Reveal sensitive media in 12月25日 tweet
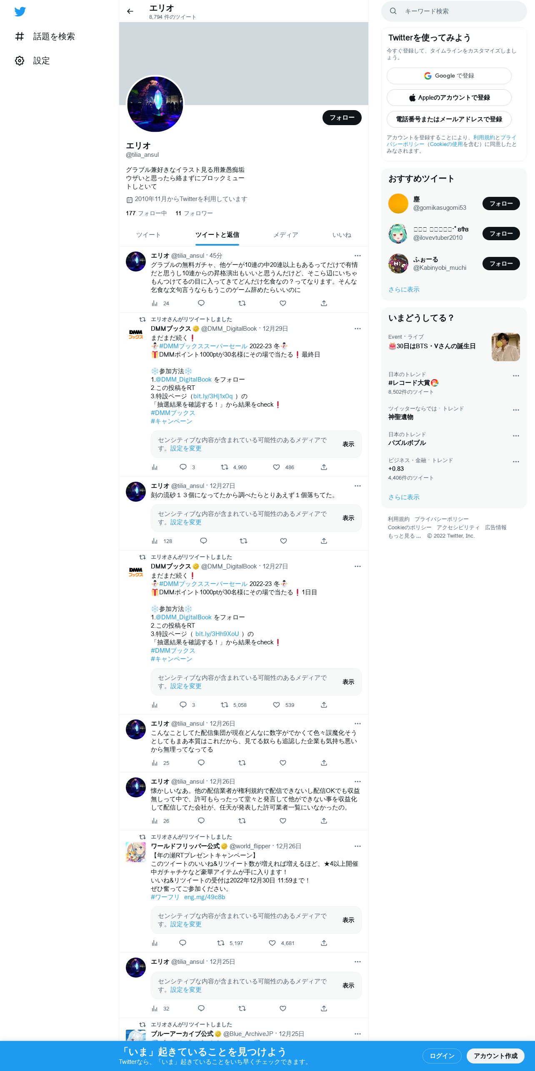The height and width of the screenshot is (1071, 535). pyautogui.click(x=348, y=986)
